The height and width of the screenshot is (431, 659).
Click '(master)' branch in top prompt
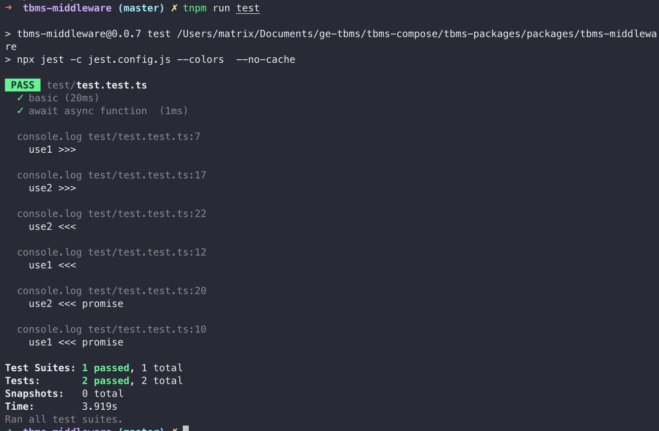pos(141,8)
